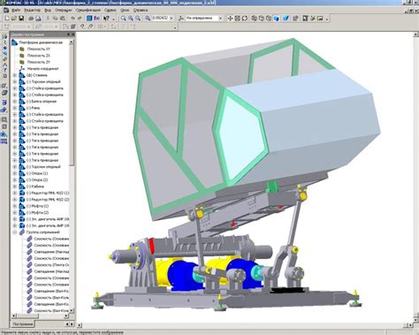Click the wireframe display mode icon
This screenshot has height=335, width=419.
pyautogui.click(x=254, y=19)
